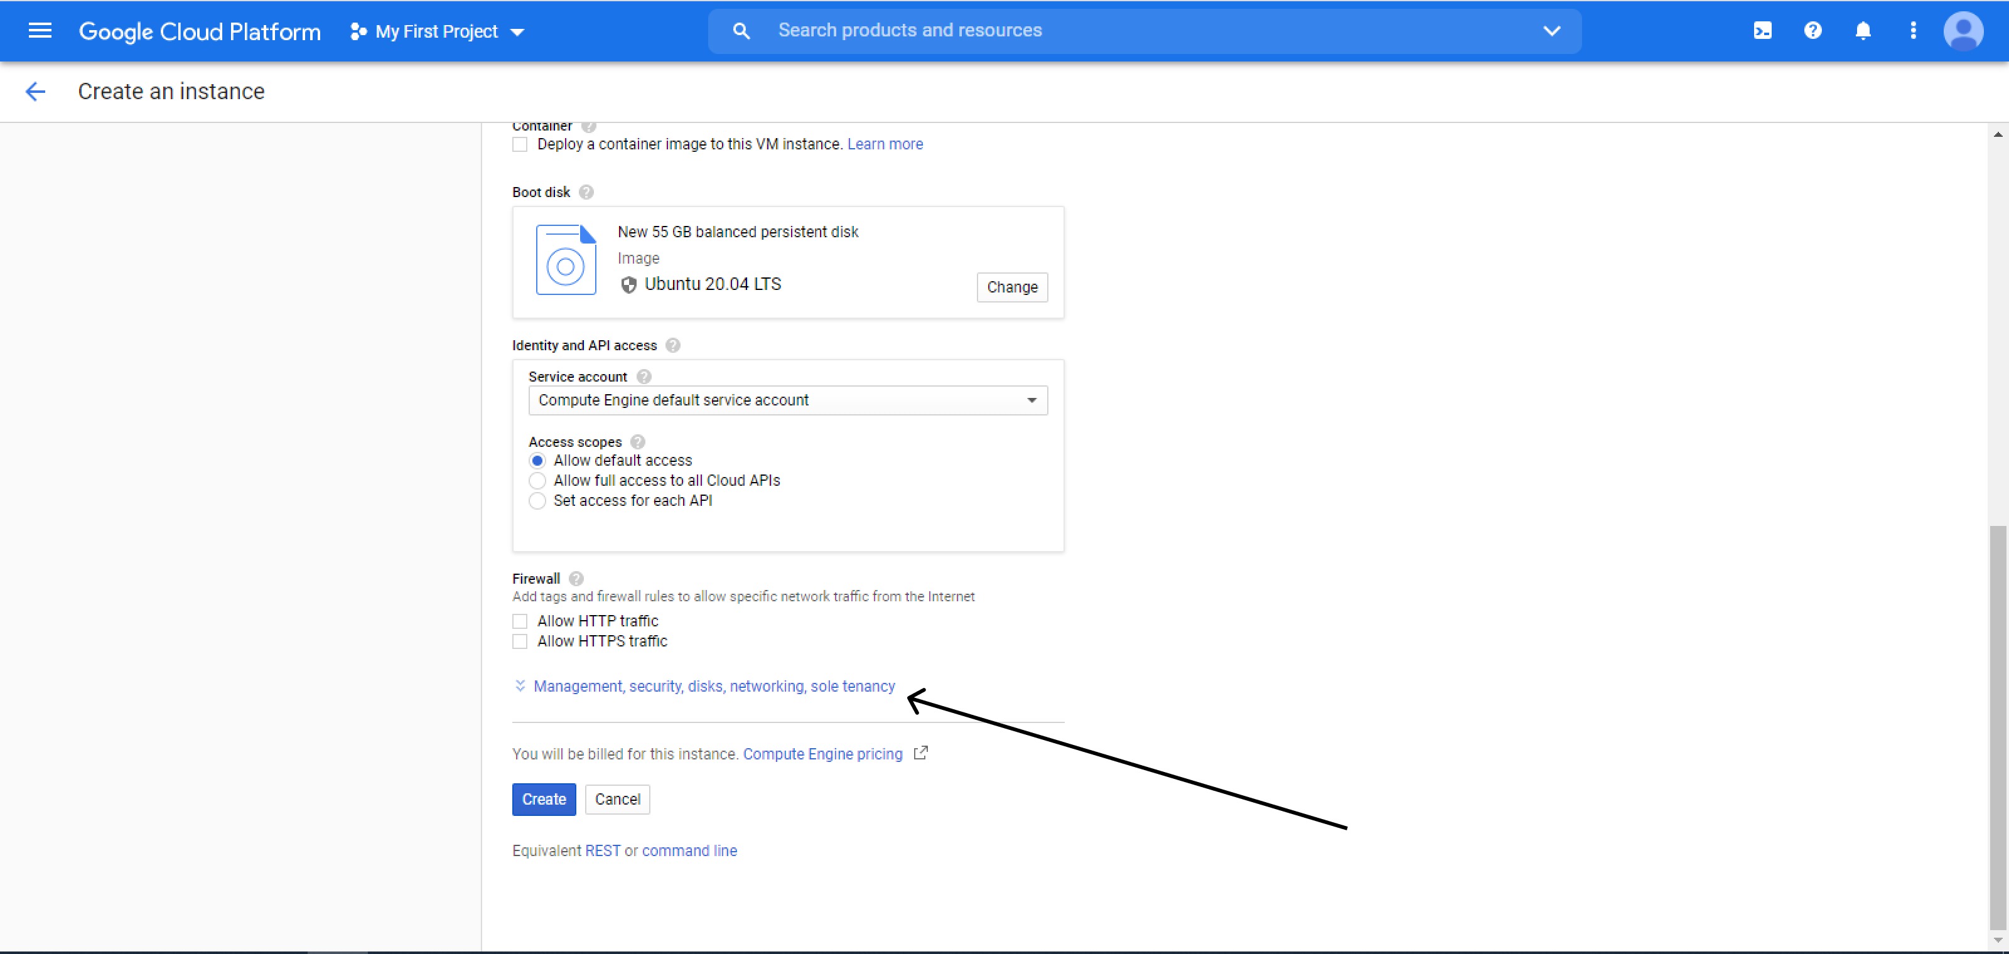Open the three-dot settings menu

(x=1912, y=30)
